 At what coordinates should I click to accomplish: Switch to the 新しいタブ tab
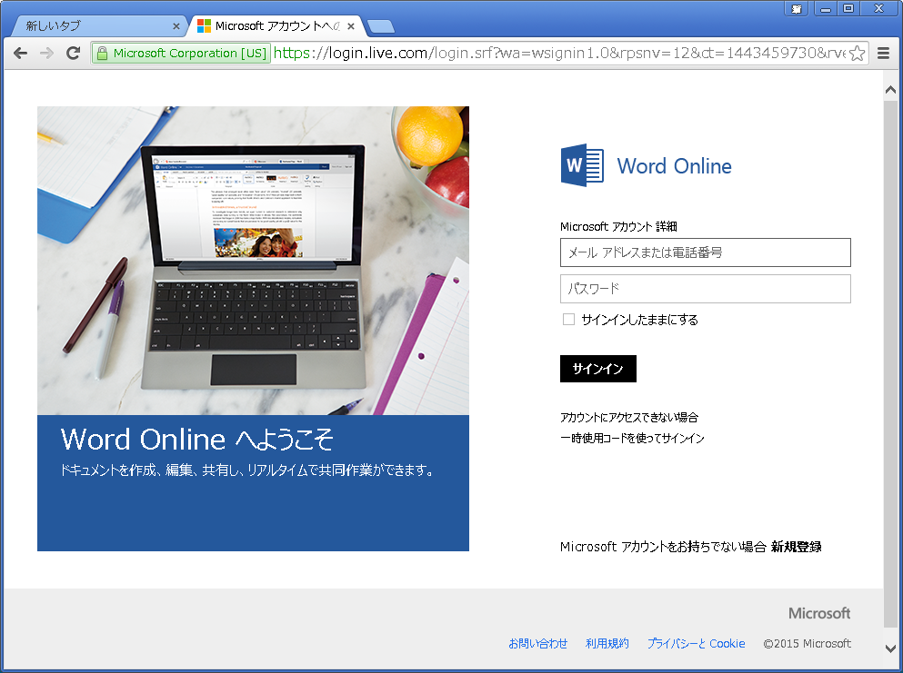click(98, 25)
